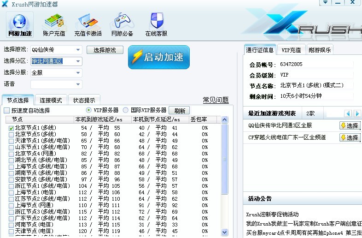The height and width of the screenshot is (238, 362).
Task: Open 网游必备 gamepad icon
Action: 122,25
